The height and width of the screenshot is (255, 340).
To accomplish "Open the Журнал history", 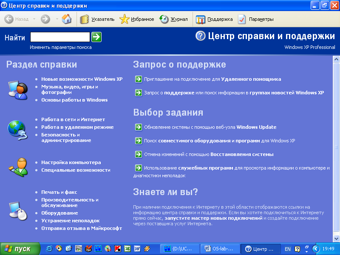I will 173,19.
